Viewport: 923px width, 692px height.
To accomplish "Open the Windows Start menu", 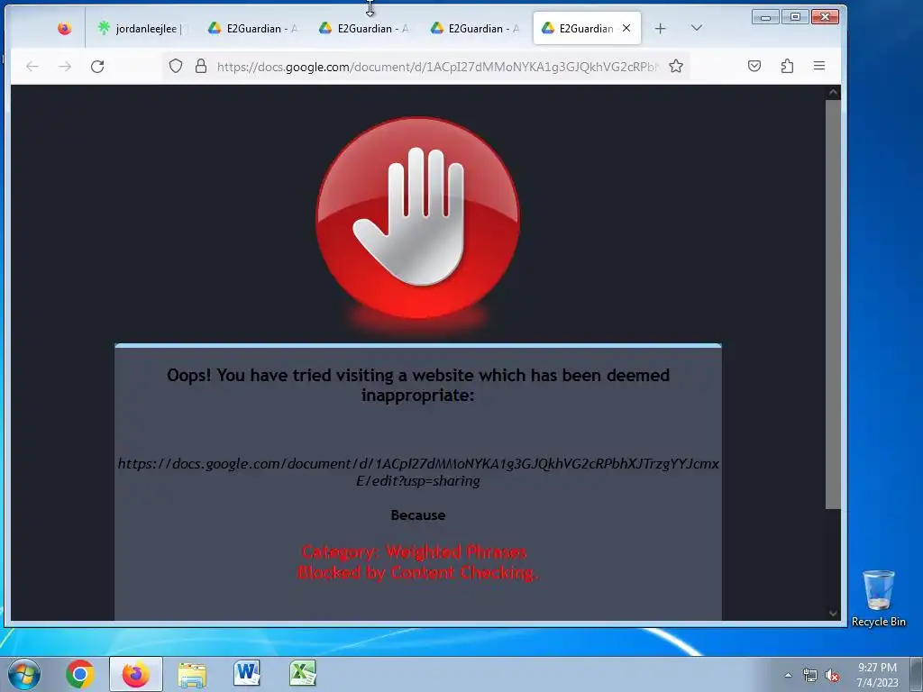I will 24,674.
